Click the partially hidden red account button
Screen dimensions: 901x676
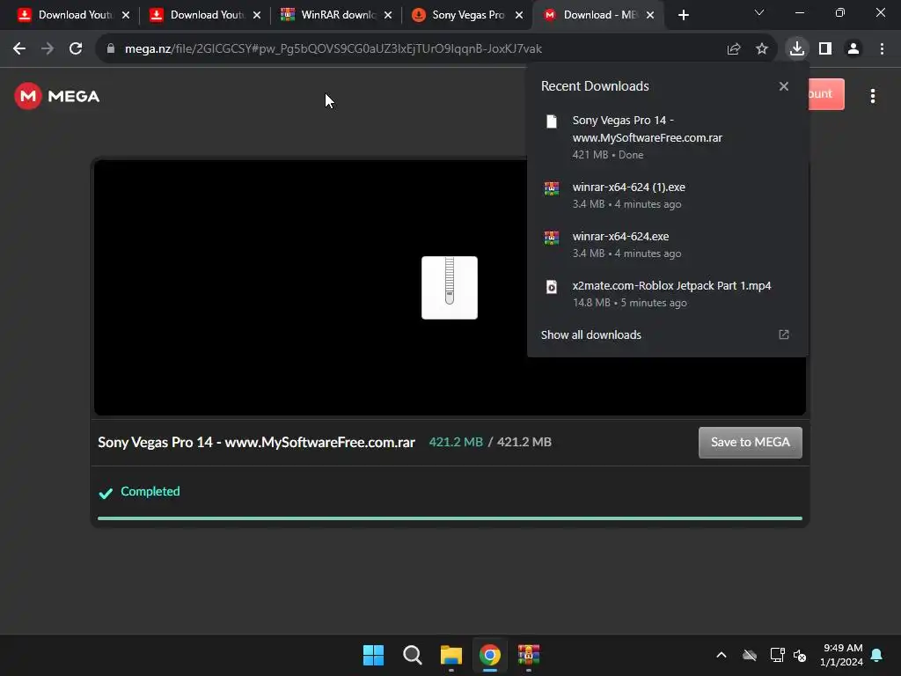(825, 93)
